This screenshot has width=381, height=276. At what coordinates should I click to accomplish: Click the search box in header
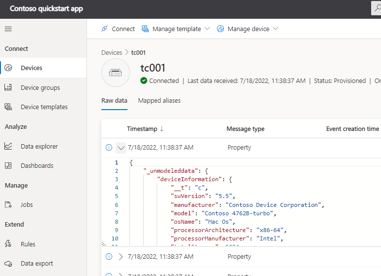coord(376,8)
